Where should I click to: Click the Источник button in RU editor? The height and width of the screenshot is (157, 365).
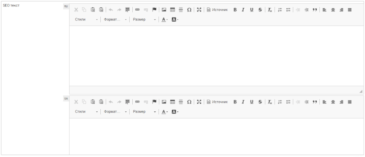click(x=217, y=10)
